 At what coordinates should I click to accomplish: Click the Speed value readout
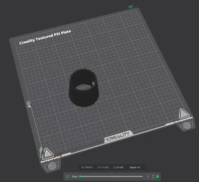[135, 168]
